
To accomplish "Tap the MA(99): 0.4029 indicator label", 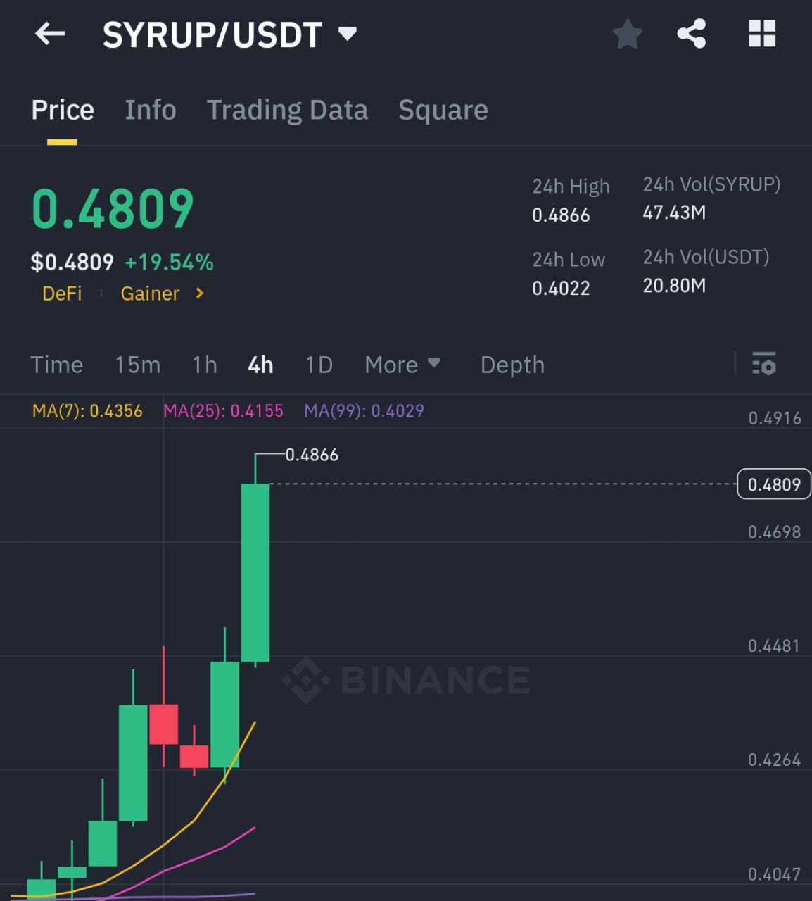I will (364, 410).
